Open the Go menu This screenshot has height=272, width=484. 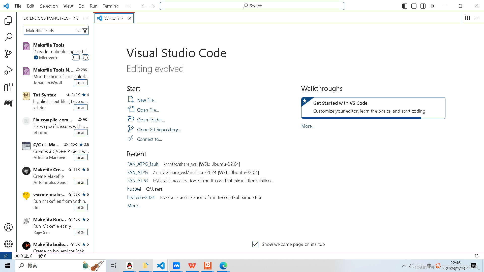(81, 6)
